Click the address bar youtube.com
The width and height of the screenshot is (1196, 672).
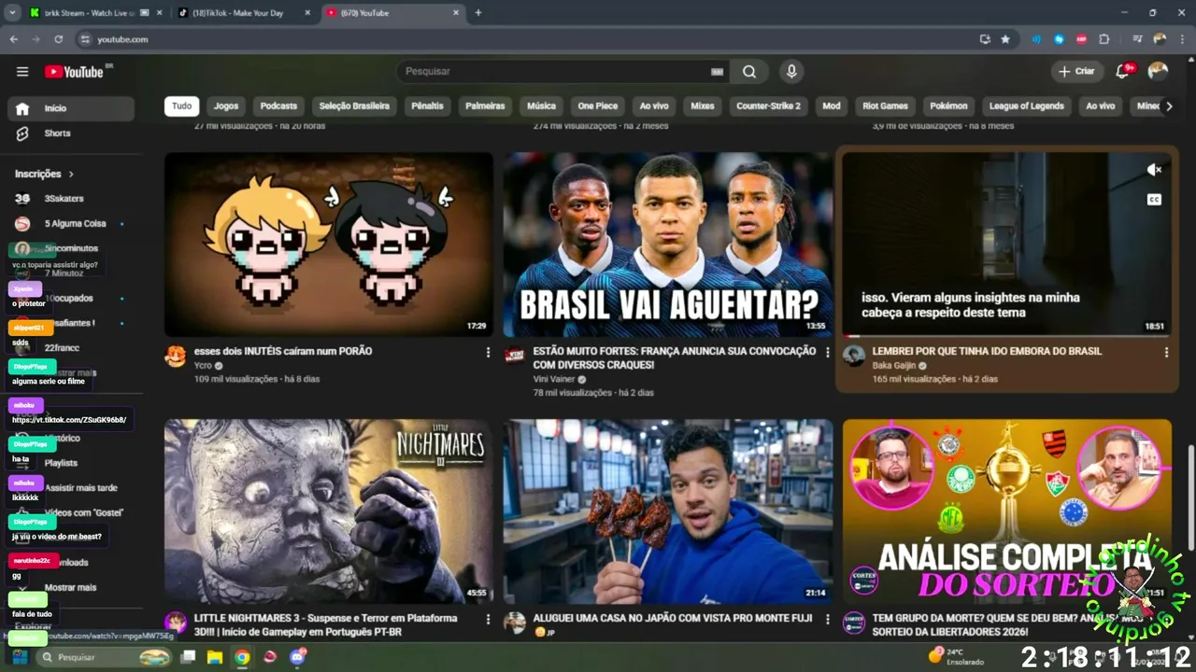[x=122, y=39]
